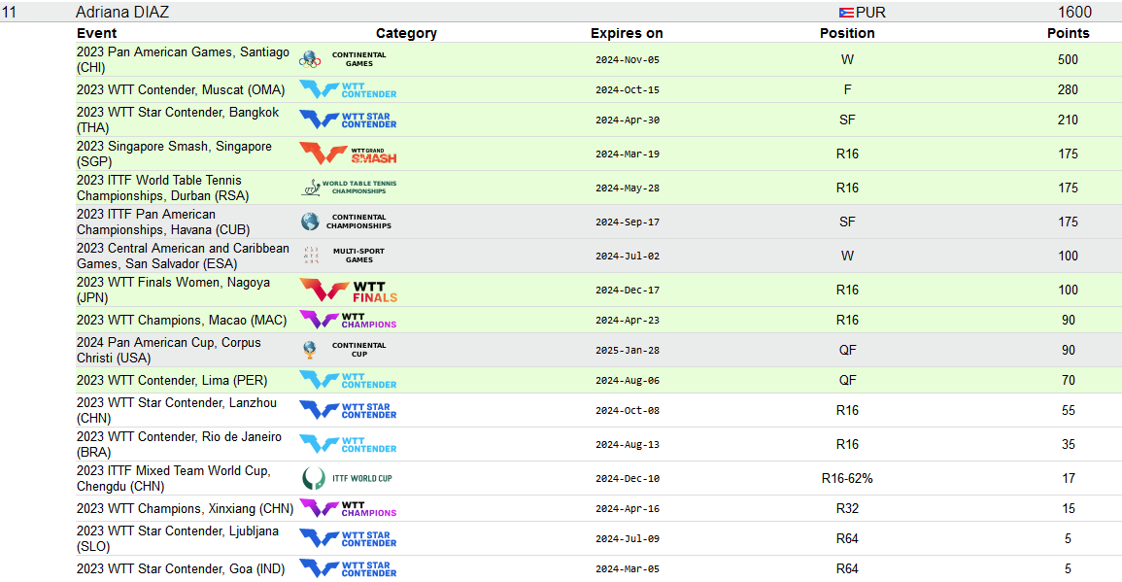Click World Table Tennis Championships logo
Image resolution: width=1122 pixels, height=582 pixels.
[349, 188]
